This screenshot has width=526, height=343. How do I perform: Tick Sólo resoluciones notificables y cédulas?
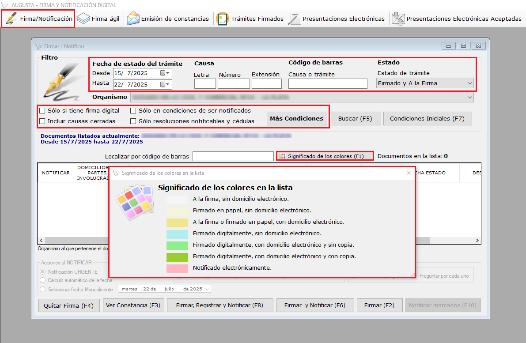click(x=133, y=121)
